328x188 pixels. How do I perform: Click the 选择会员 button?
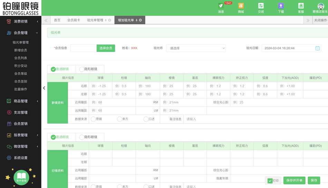(106, 48)
